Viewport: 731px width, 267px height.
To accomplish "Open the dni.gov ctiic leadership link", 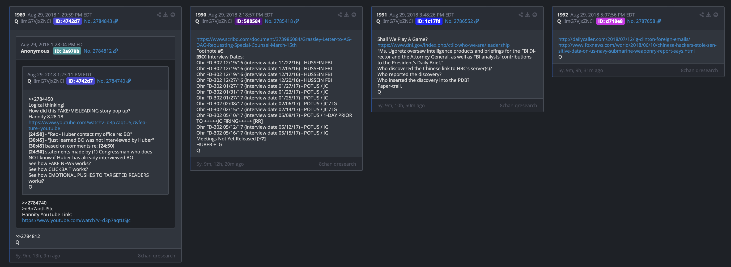I will pos(443,45).
